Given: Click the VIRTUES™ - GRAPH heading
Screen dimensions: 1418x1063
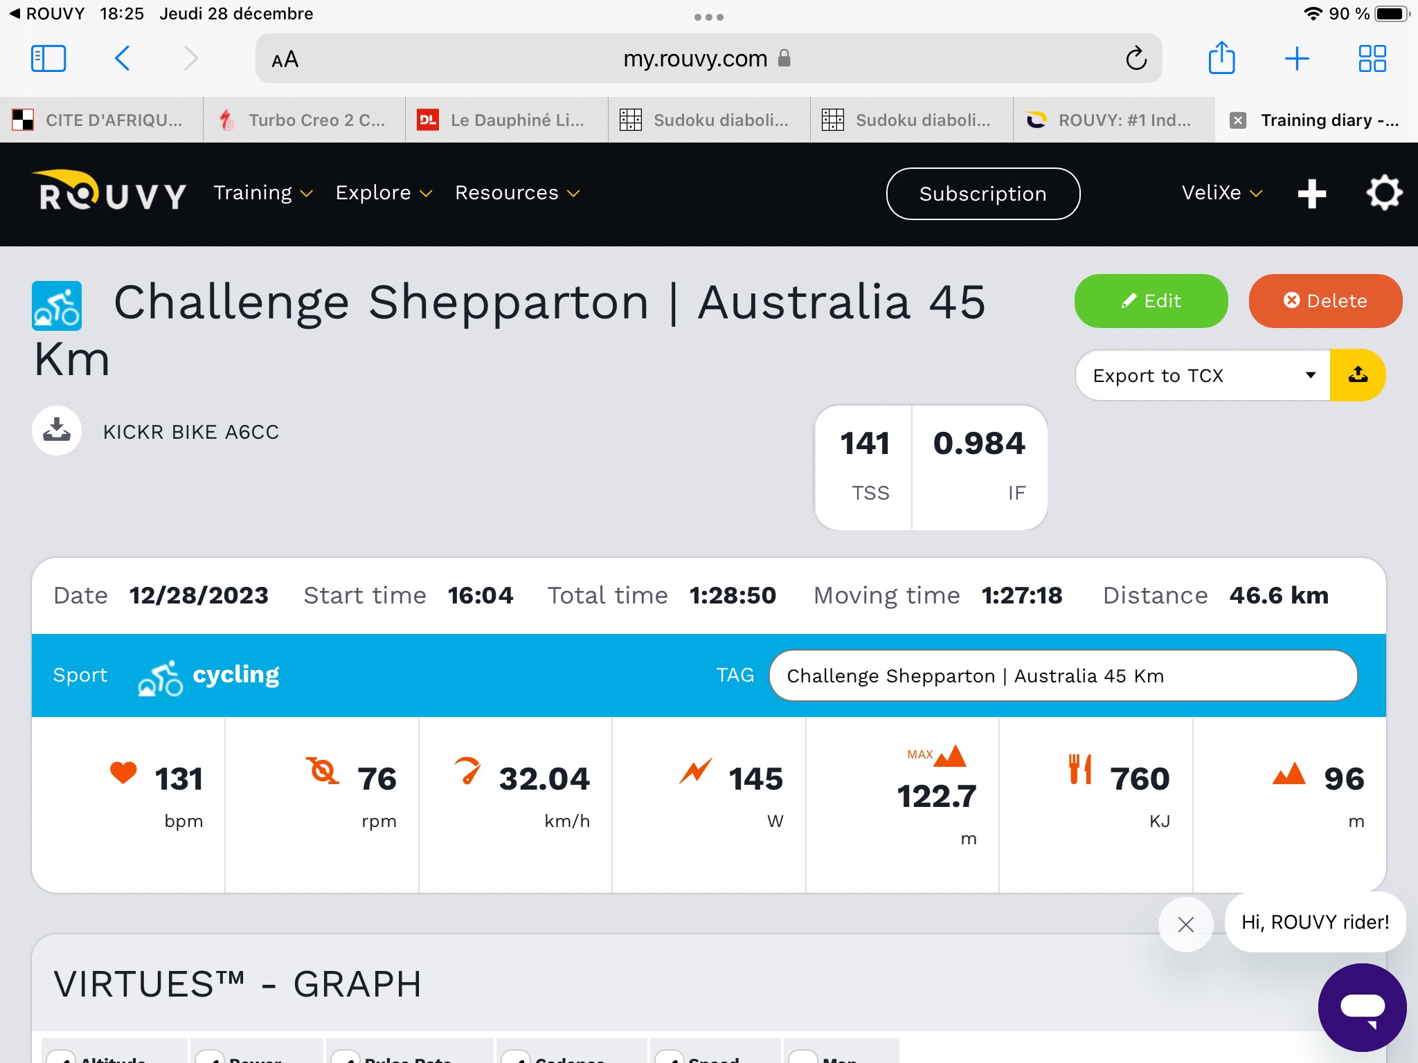Looking at the screenshot, I should pos(237,984).
